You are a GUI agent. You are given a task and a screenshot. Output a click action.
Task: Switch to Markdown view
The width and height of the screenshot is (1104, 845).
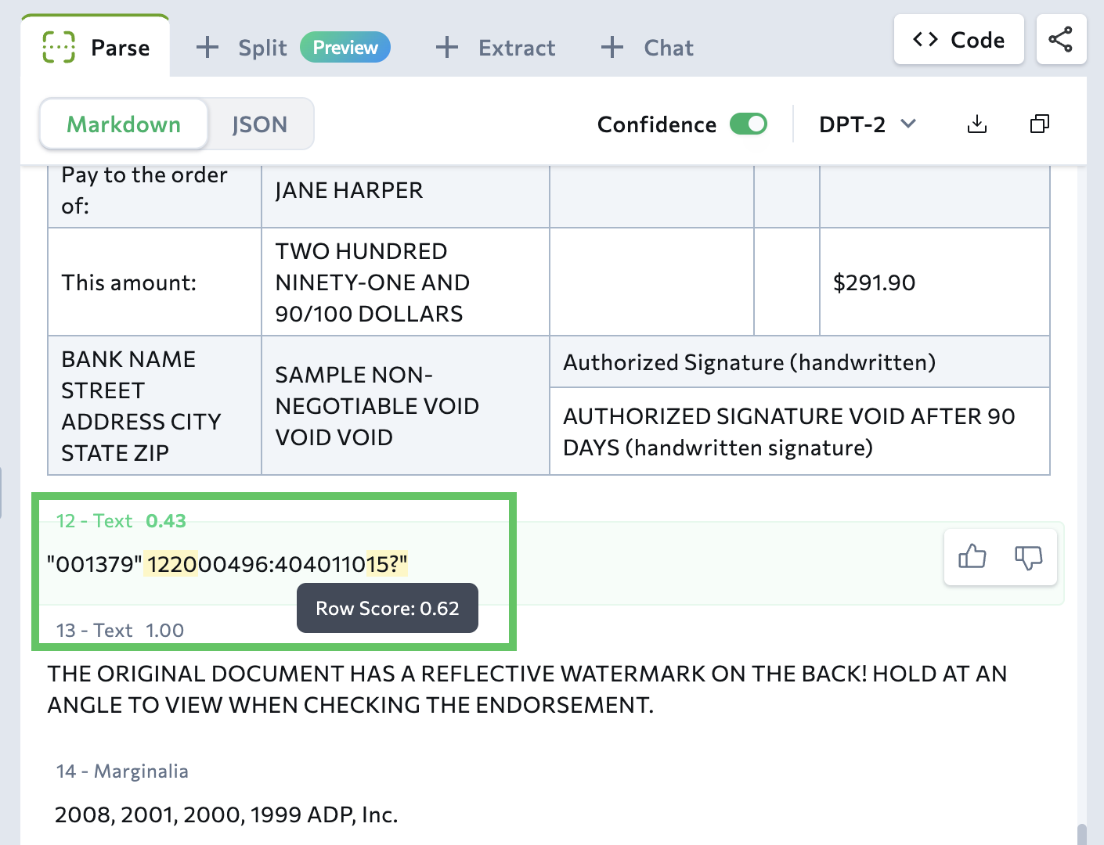point(124,124)
